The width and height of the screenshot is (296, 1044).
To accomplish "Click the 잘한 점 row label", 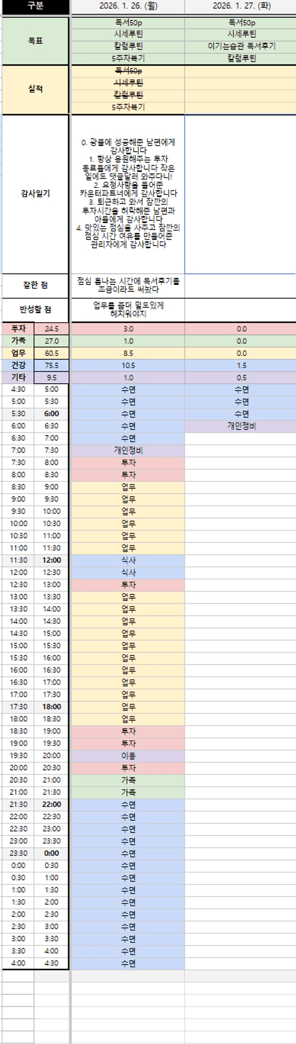I will coord(35,286).
